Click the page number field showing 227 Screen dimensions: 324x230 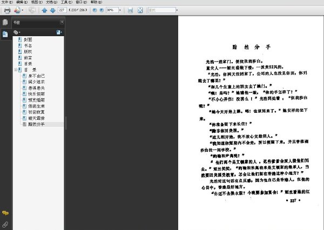coord(62,10)
